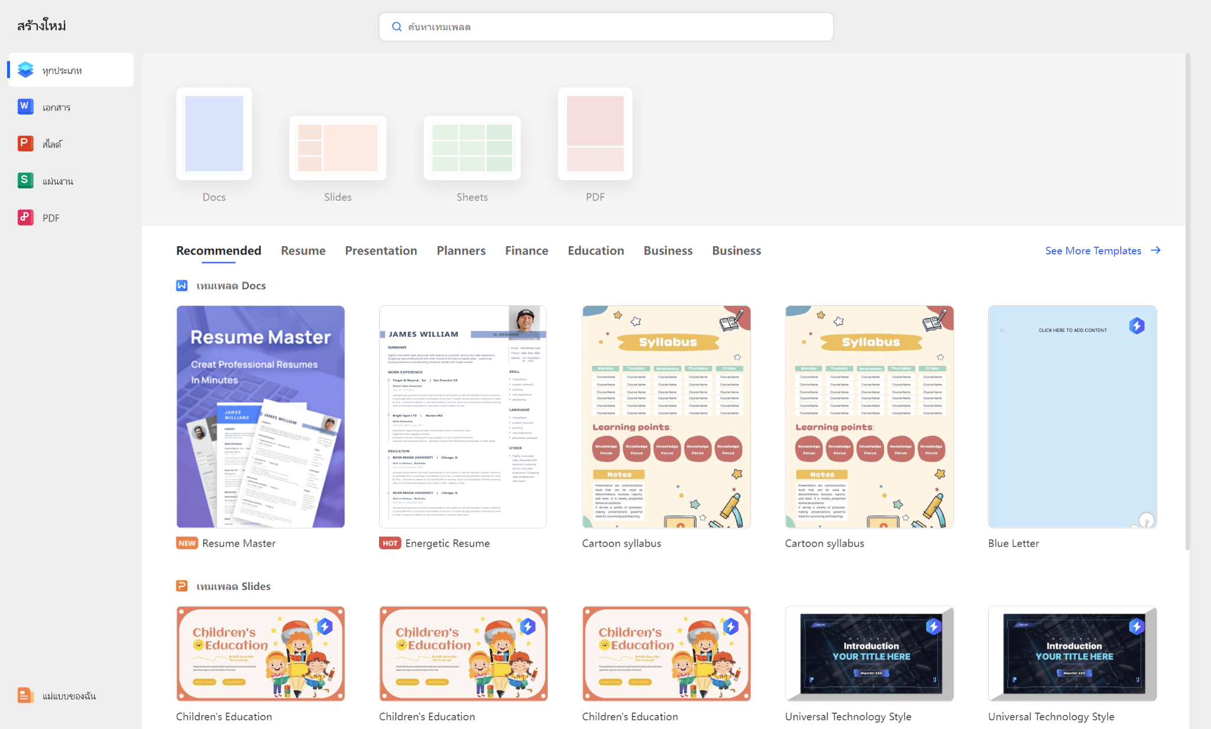Open the Finance templates category

pyautogui.click(x=526, y=250)
